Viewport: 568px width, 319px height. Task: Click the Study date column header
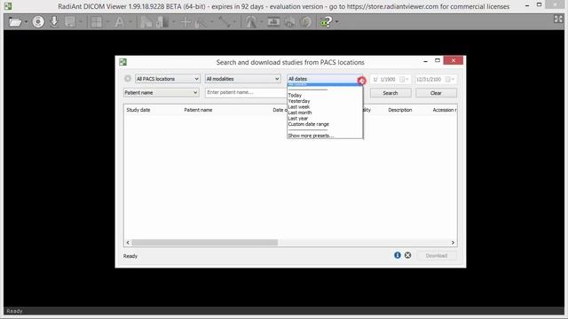click(x=138, y=110)
